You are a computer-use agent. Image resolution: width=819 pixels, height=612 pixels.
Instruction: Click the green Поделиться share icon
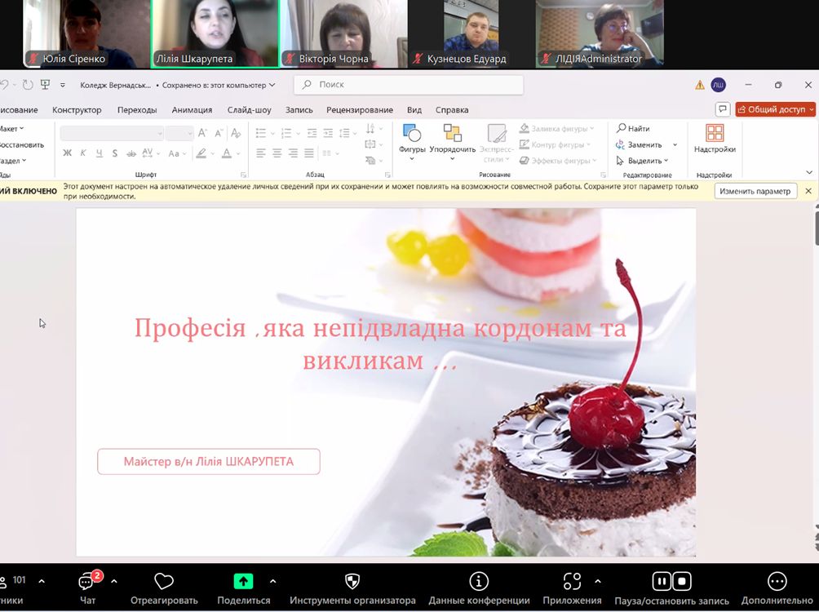[243, 582]
